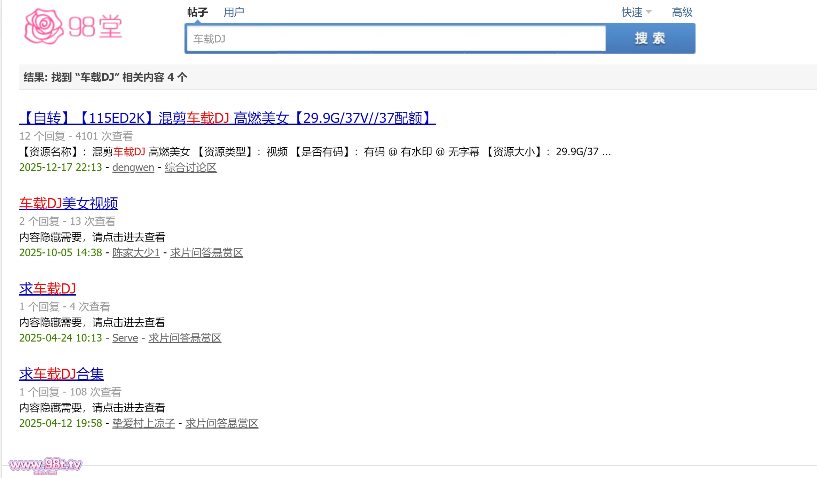The width and height of the screenshot is (817, 478).
Task: Focus the 车载DJ search input field
Action: (396, 38)
